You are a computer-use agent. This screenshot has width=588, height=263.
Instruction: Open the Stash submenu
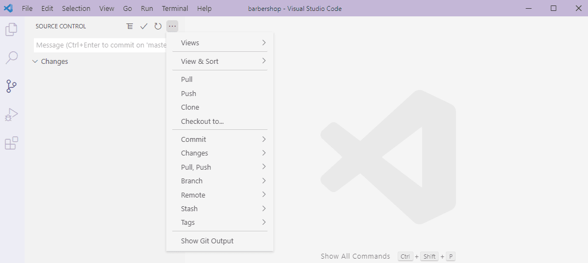(220, 208)
